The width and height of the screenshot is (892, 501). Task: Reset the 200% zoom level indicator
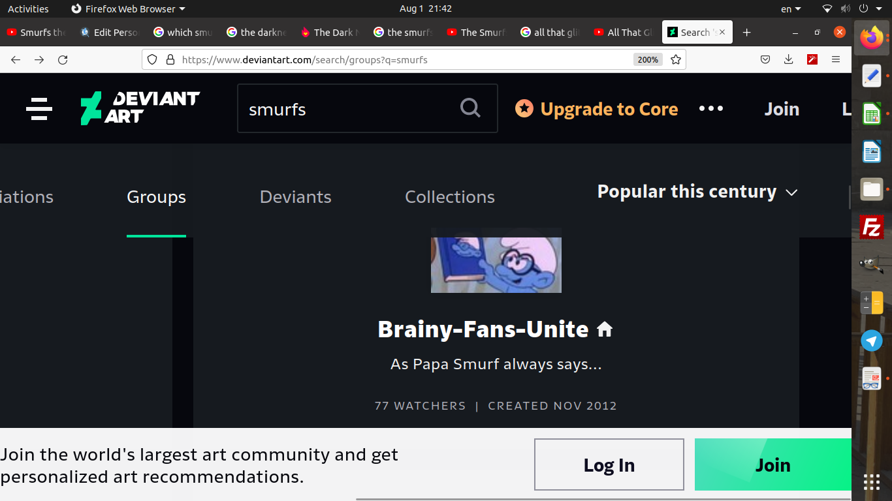pos(648,59)
